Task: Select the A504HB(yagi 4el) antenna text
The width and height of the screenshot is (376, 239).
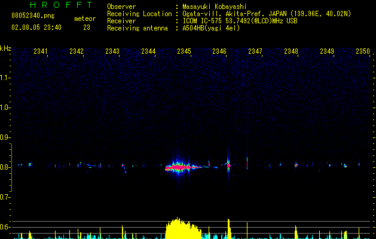Action: pyautogui.click(x=211, y=28)
